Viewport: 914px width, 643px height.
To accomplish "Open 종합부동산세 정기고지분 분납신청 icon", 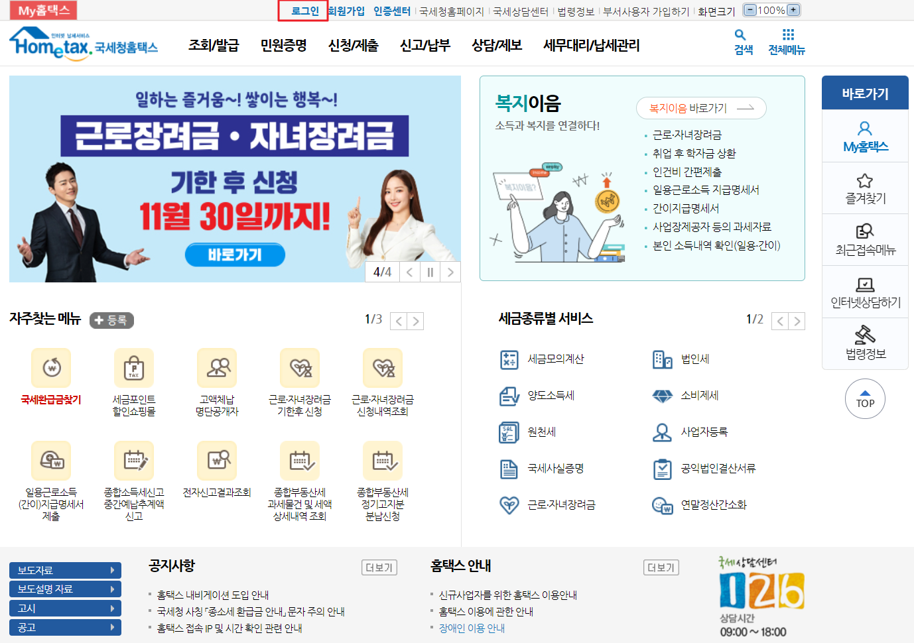I will (383, 461).
